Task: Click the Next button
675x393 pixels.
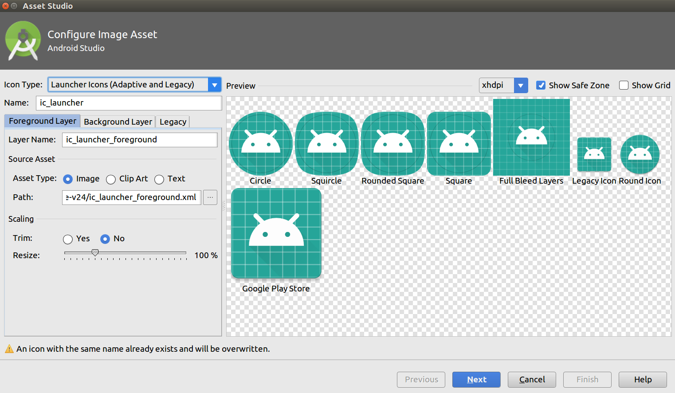Action: pyautogui.click(x=477, y=380)
